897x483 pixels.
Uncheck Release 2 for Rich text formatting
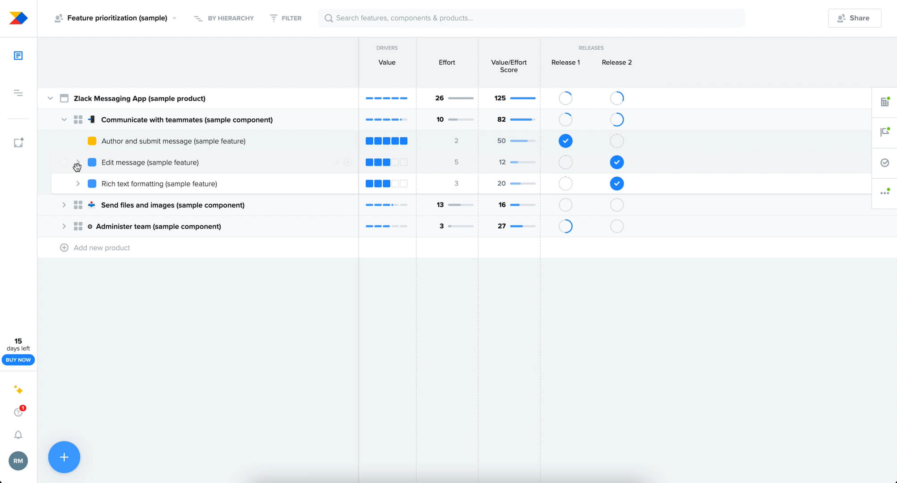[617, 183]
